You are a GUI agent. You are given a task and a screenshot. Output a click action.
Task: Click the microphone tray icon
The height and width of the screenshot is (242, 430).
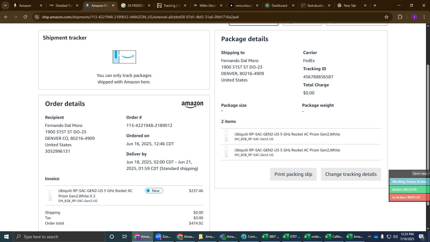point(382,237)
